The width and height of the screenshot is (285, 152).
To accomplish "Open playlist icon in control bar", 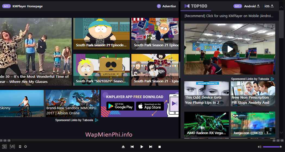I will (20, 147).
